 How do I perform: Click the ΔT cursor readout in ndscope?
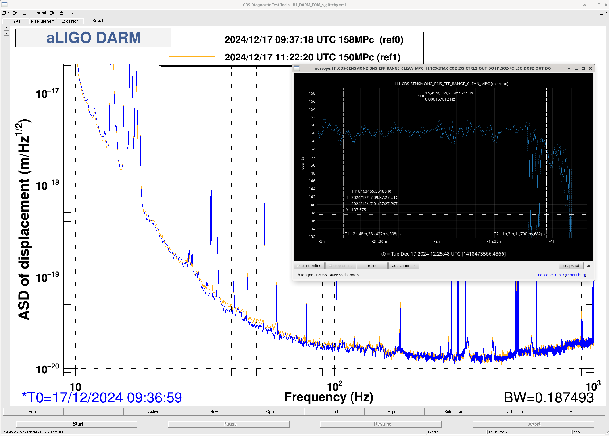(x=445, y=96)
